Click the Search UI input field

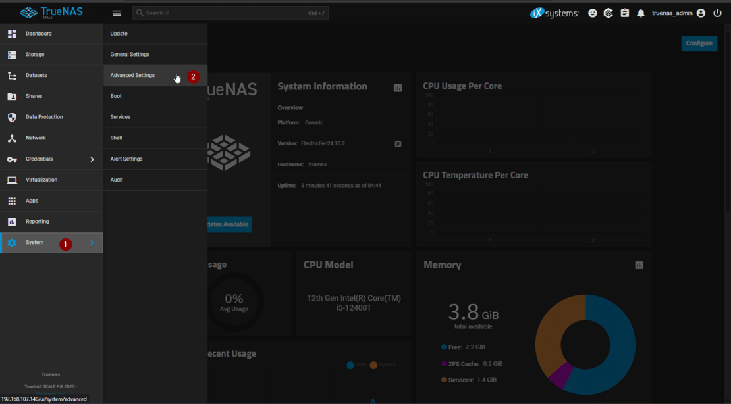pos(230,13)
